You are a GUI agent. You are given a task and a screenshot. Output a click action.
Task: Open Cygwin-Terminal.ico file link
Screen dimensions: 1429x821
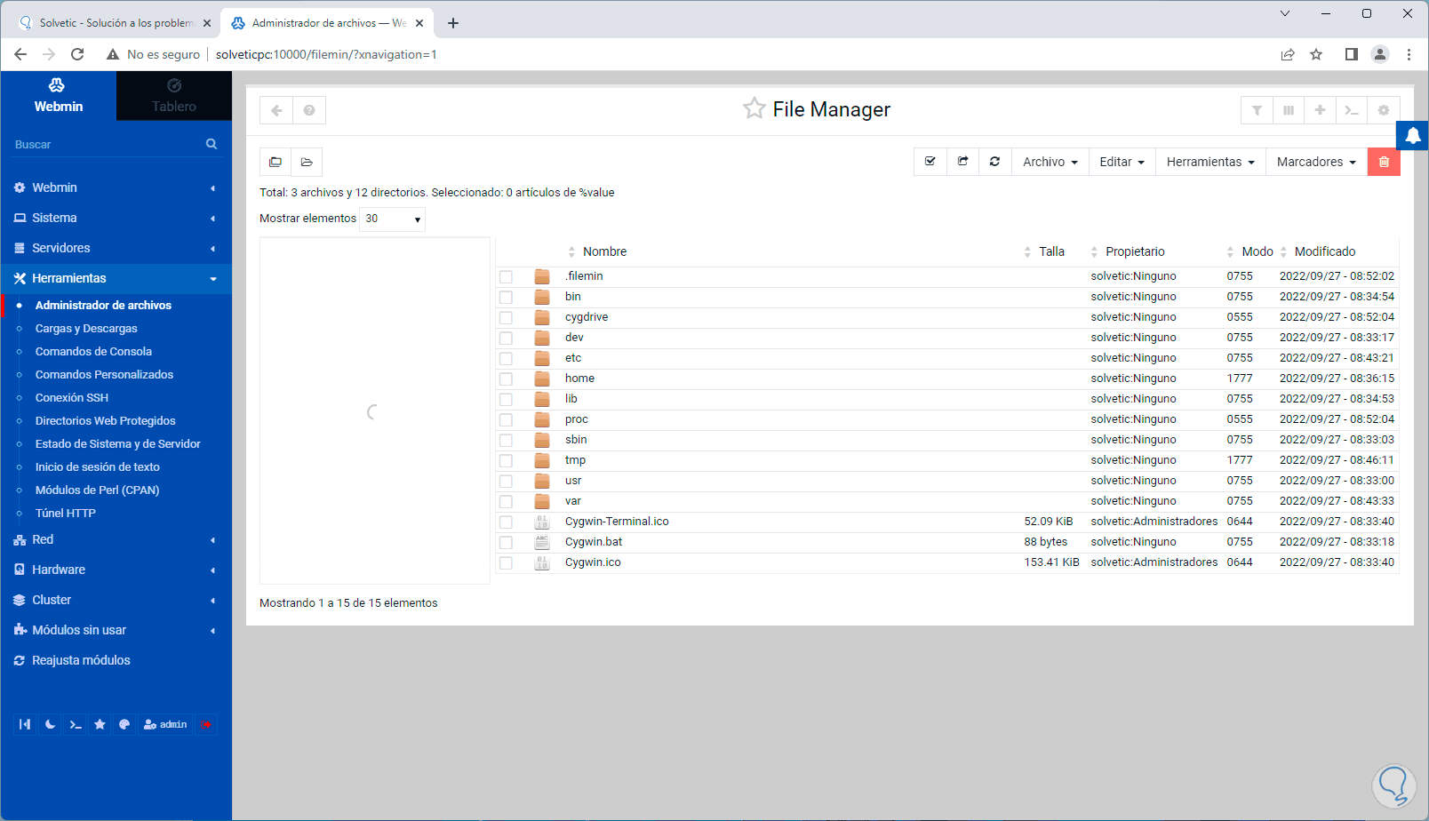pos(617,522)
